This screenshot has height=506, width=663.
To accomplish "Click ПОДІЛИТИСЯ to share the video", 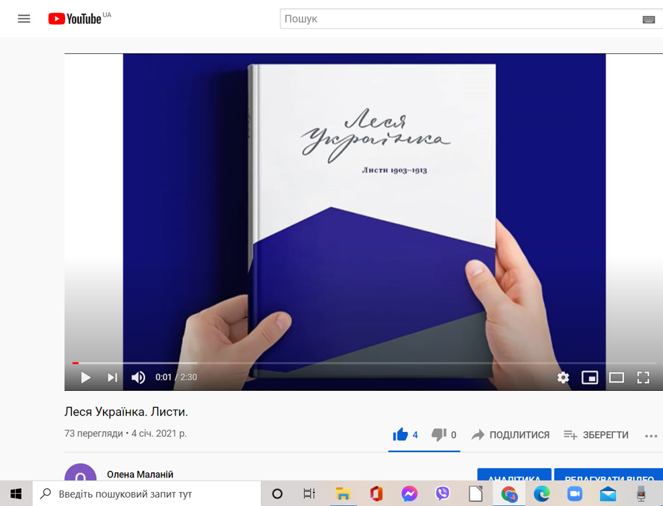I will (x=511, y=434).
